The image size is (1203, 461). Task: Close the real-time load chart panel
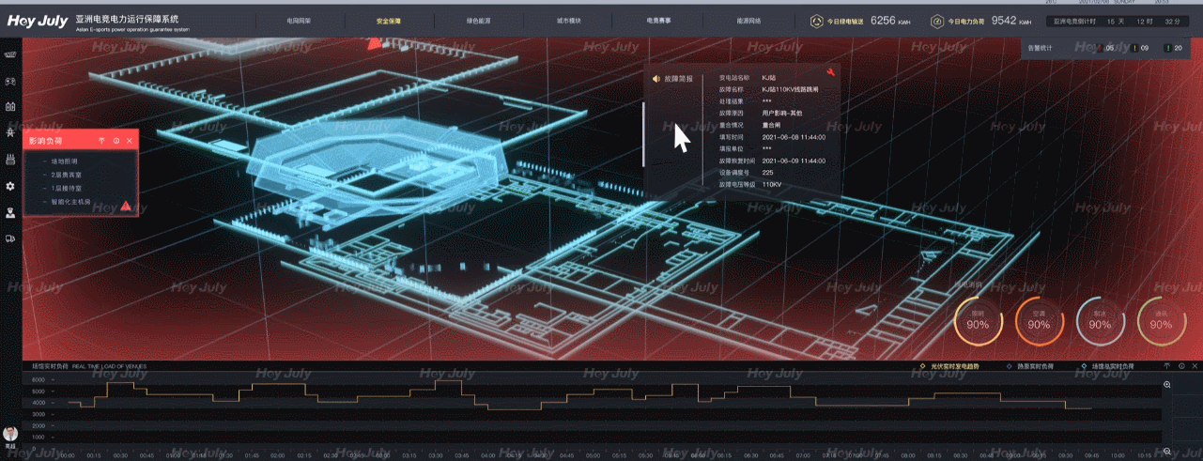[1194, 366]
